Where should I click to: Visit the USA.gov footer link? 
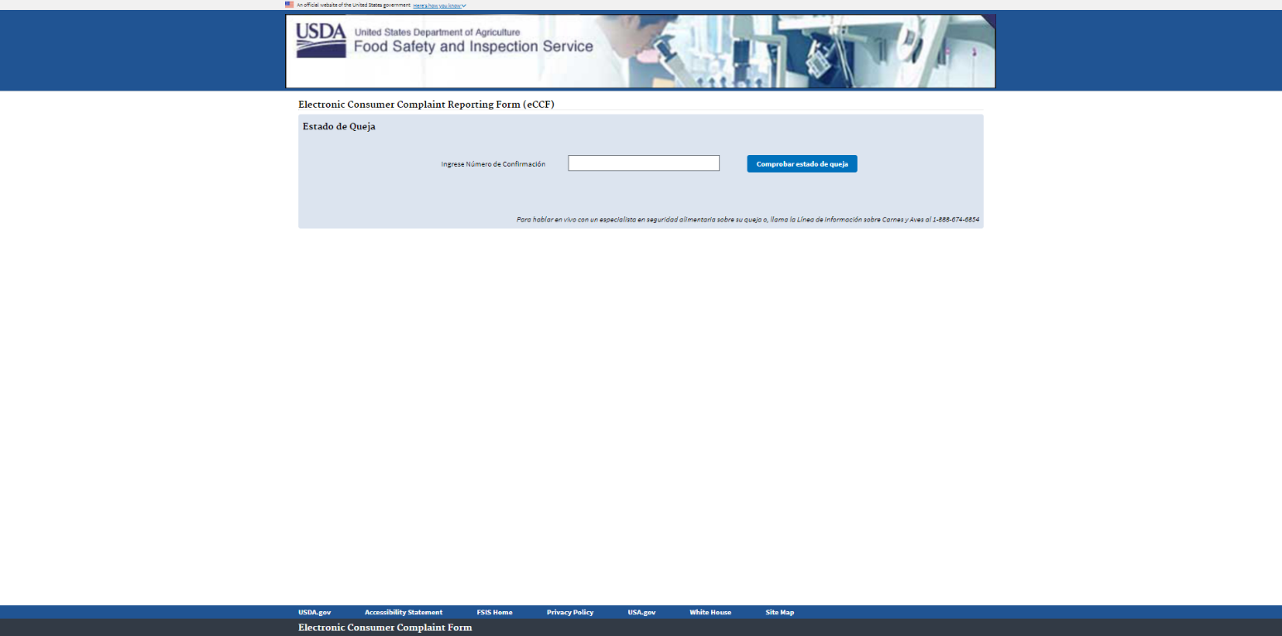coord(641,612)
